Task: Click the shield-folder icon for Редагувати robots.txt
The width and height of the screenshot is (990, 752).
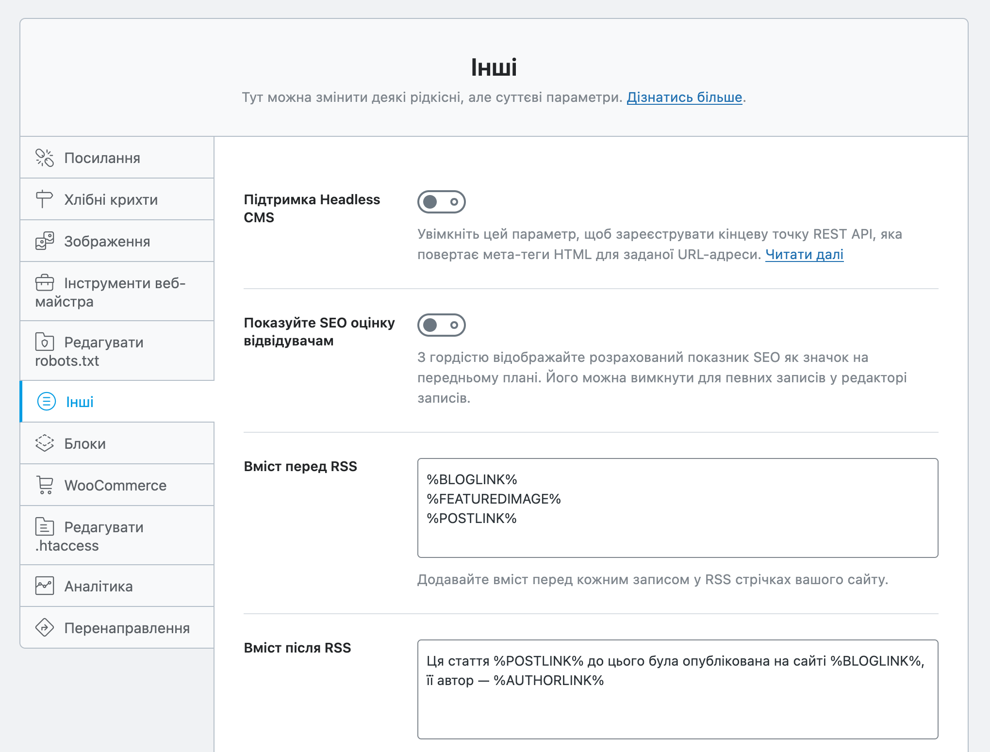Action: (x=45, y=342)
